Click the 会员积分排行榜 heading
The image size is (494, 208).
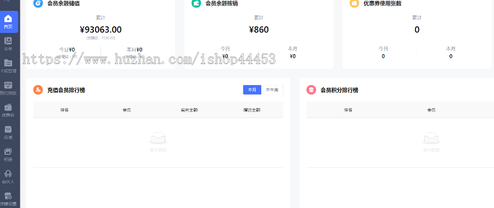pos(339,90)
